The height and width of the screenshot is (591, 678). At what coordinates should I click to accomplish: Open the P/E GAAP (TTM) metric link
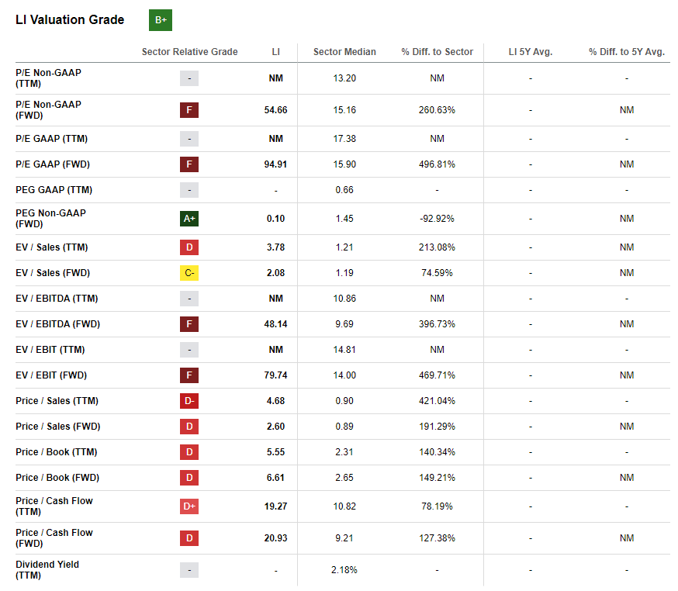click(x=51, y=139)
